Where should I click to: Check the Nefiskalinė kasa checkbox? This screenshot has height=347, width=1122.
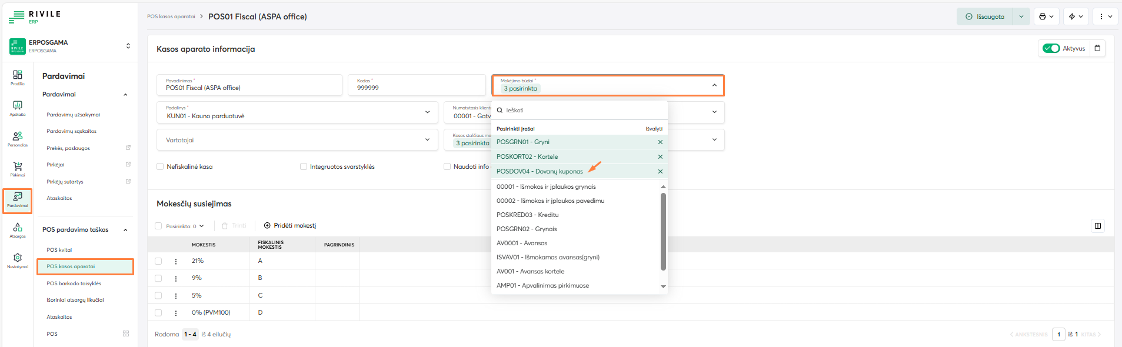click(x=160, y=166)
